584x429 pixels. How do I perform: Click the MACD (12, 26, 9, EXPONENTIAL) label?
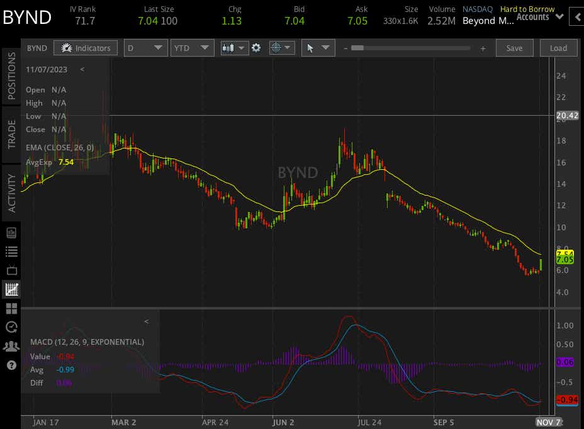tap(87, 342)
